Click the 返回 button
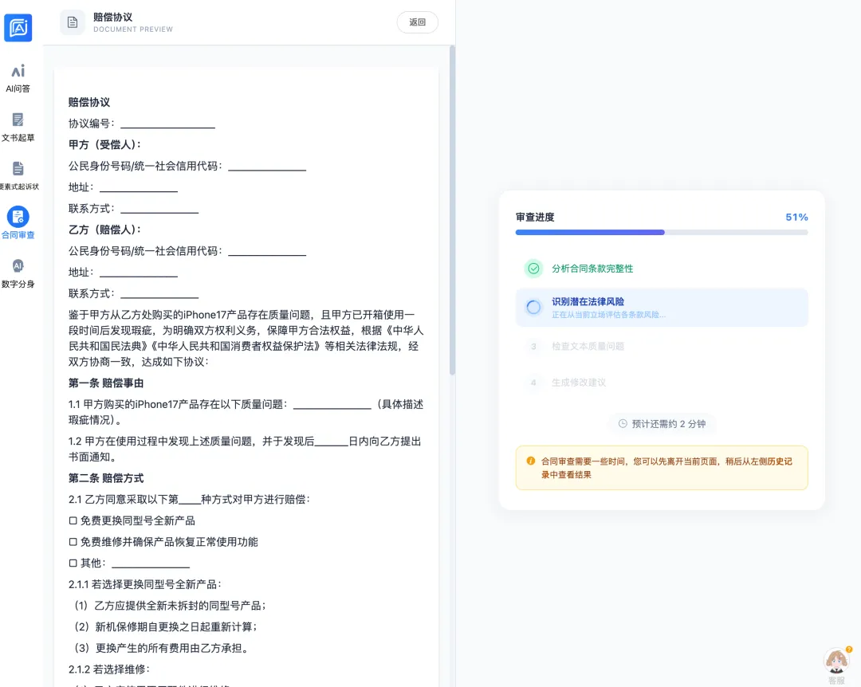 point(417,22)
